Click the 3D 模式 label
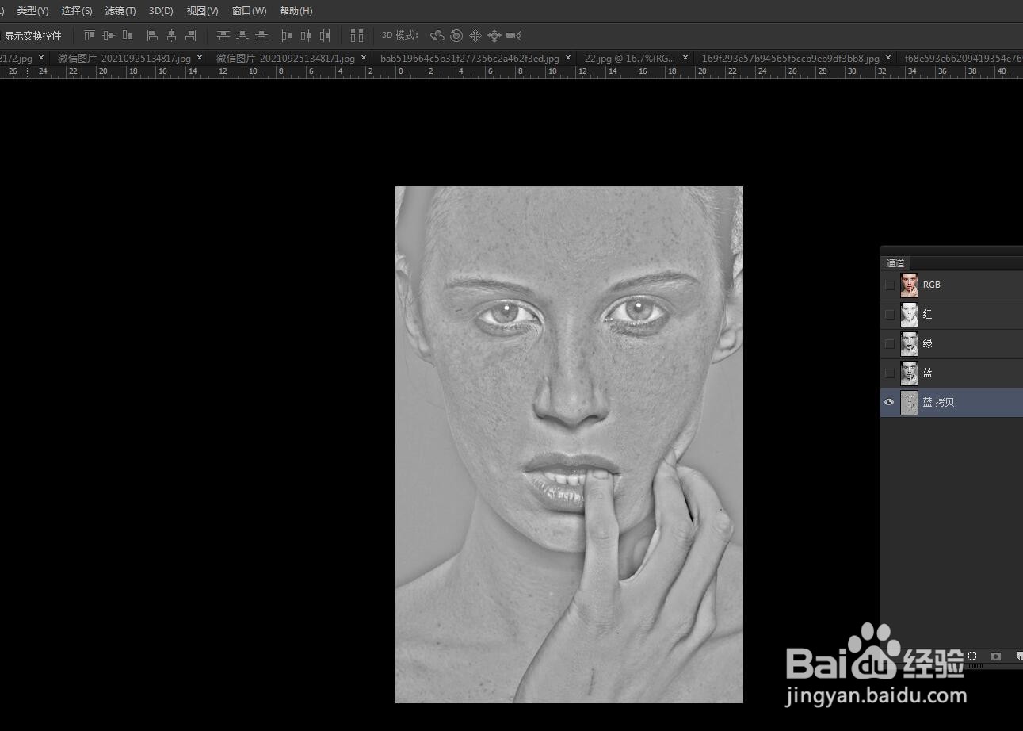This screenshot has width=1023, height=731. pos(400,36)
